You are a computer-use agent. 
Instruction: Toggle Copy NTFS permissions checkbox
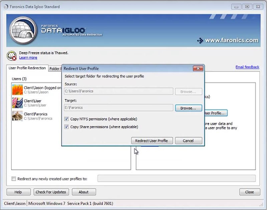click(66, 119)
